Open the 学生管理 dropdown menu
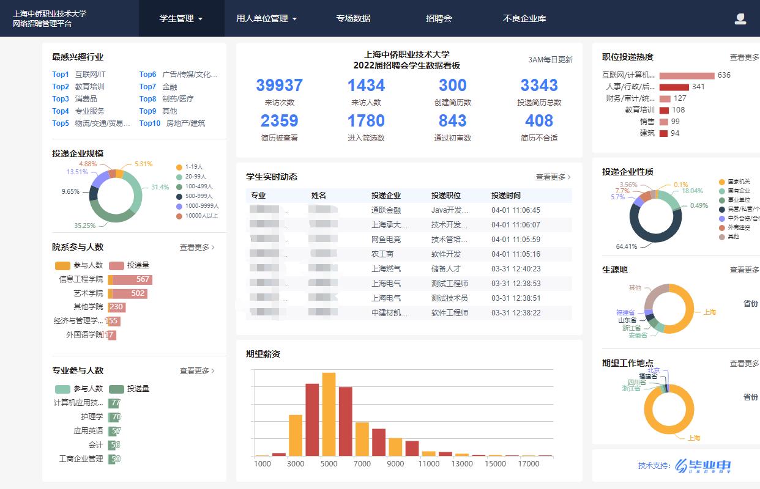Image resolution: width=760 pixels, height=489 pixels. click(181, 18)
